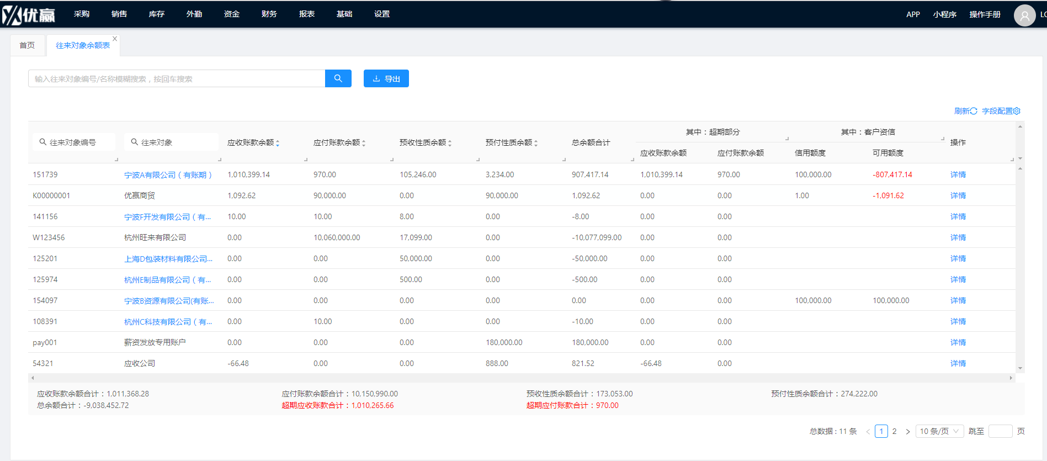Open 宁波B资源有限公司 link

click(x=169, y=301)
